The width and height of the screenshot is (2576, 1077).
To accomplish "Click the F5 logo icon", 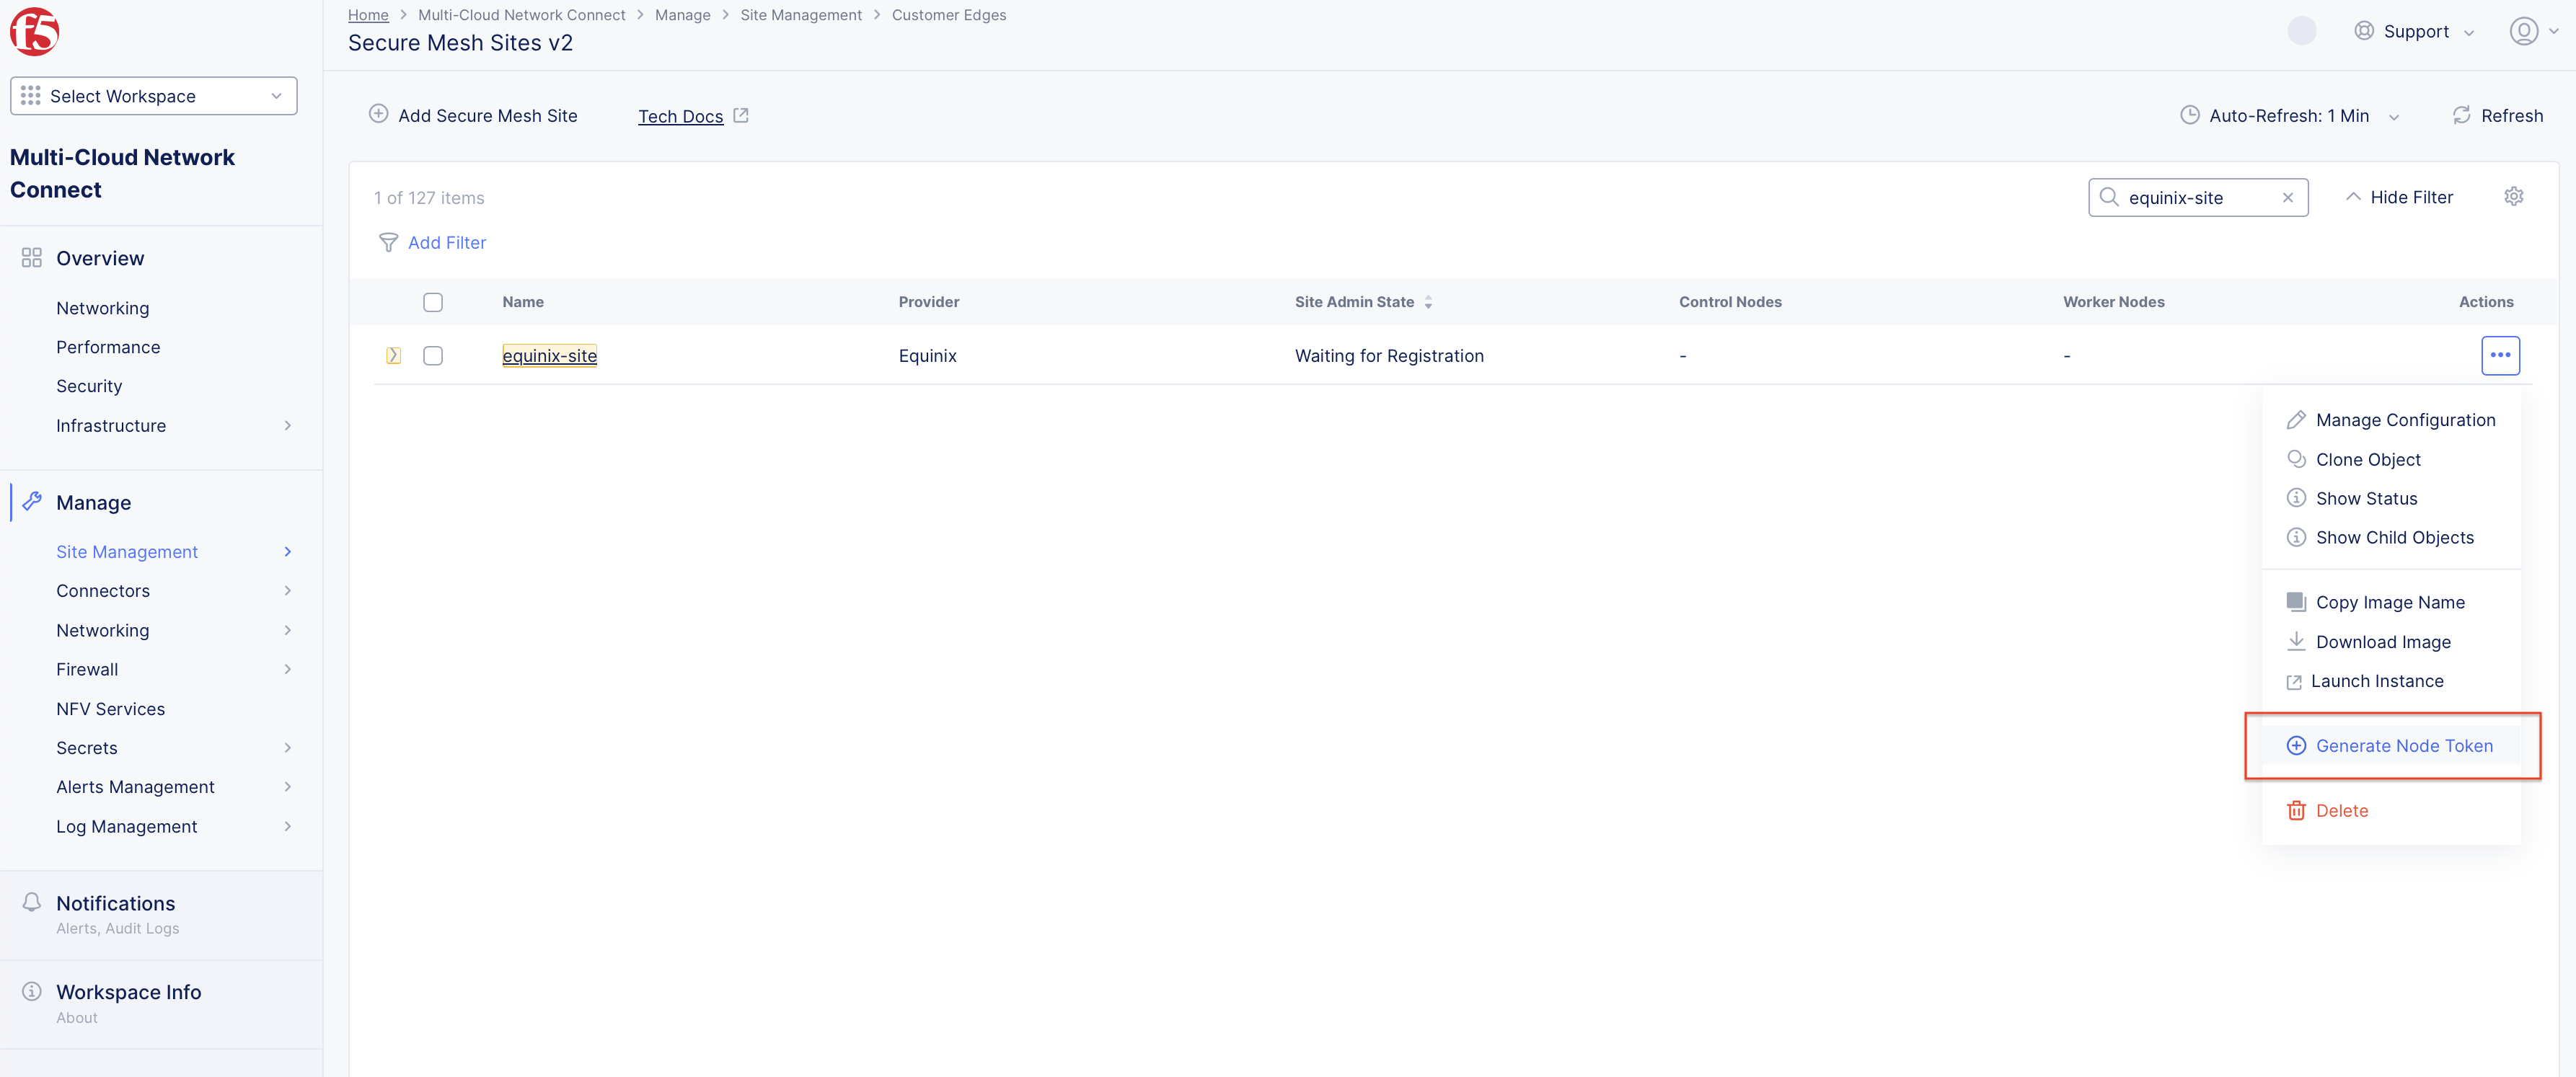I will click(34, 31).
